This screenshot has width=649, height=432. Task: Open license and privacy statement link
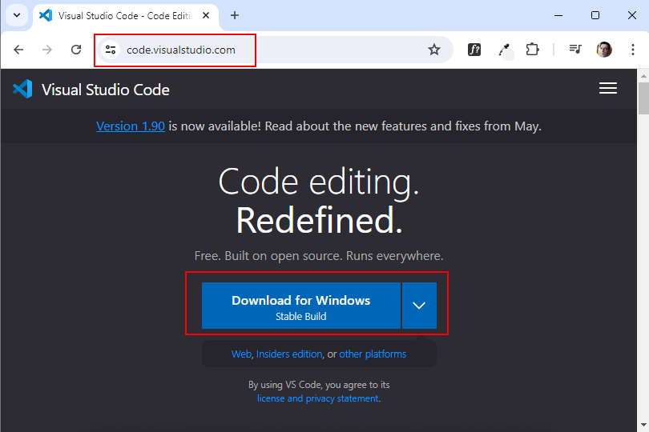(318, 398)
